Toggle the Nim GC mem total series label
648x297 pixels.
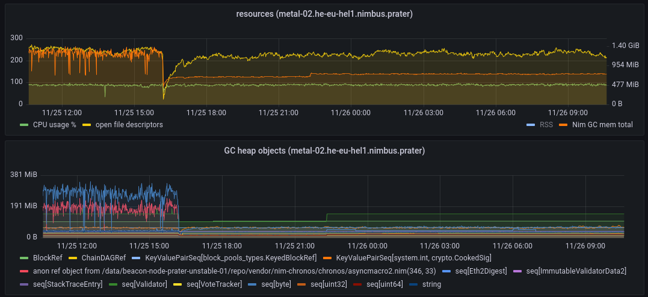click(602, 124)
